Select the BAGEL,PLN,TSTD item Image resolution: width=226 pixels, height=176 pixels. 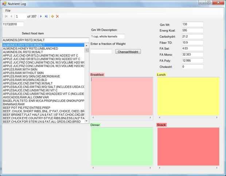point(43,101)
